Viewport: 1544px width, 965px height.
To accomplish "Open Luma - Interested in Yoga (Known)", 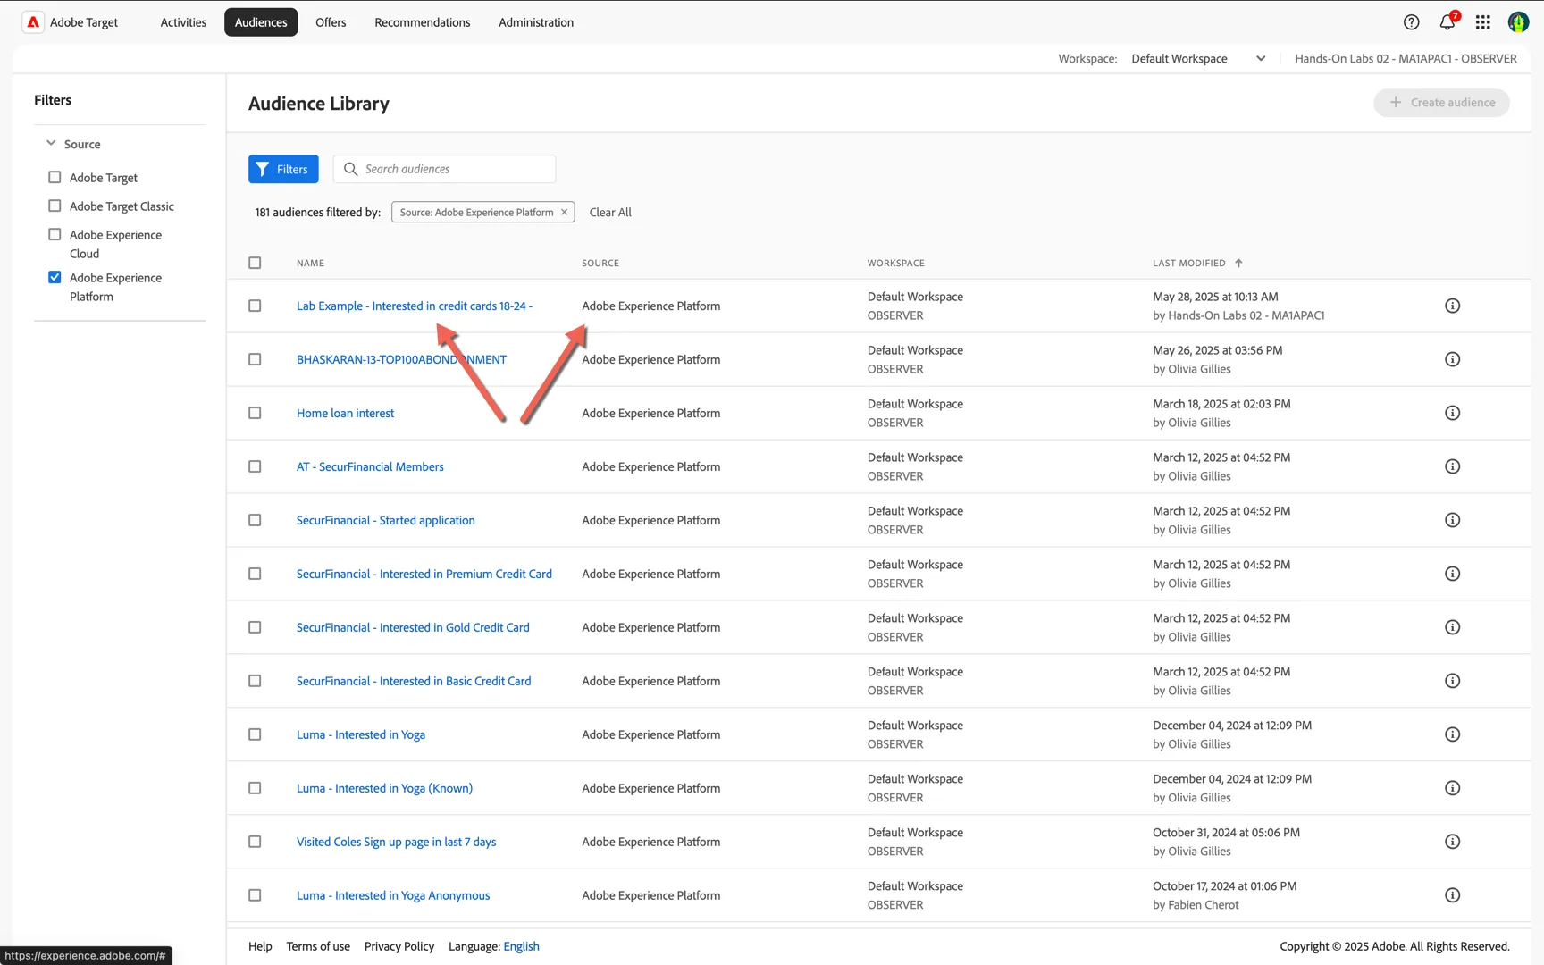I will pyautogui.click(x=384, y=788).
